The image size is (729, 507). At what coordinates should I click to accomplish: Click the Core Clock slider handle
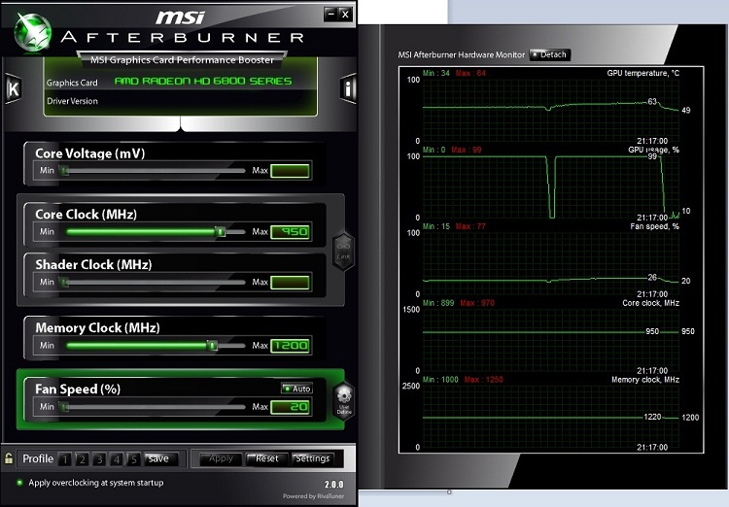[221, 231]
